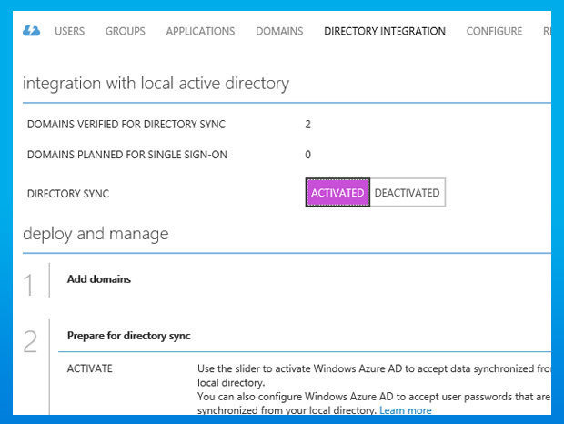Click the DOMAINS VERIFIED FOR DIRECTORY SYNC label
The width and height of the screenshot is (564, 424).
point(126,125)
